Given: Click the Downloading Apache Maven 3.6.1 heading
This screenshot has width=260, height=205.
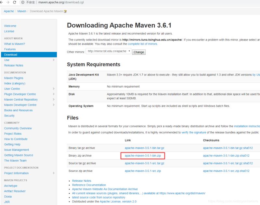Looking at the screenshot, I should pyautogui.click(x=119, y=25).
